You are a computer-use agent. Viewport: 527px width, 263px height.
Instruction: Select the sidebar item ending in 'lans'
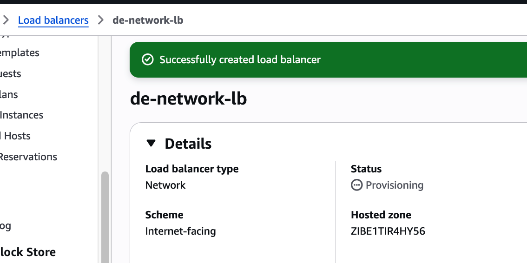(9, 94)
